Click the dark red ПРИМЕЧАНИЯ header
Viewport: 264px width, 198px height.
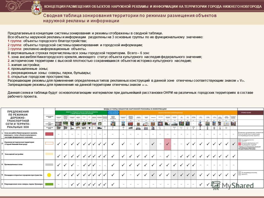coord(250,113)
